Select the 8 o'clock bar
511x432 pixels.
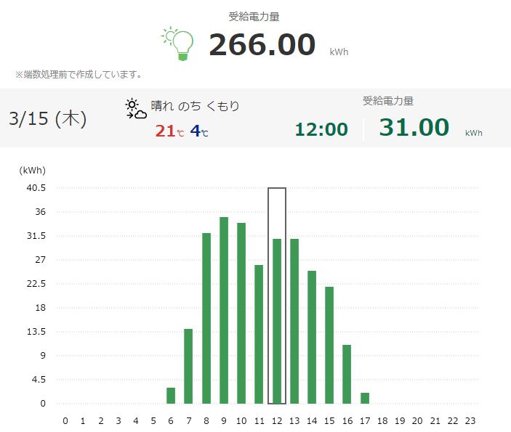tap(206, 319)
